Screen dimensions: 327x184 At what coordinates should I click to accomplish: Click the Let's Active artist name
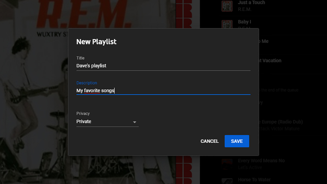click(x=250, y=168)
